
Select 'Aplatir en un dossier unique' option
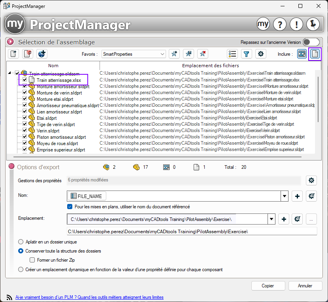coord(21,242)
